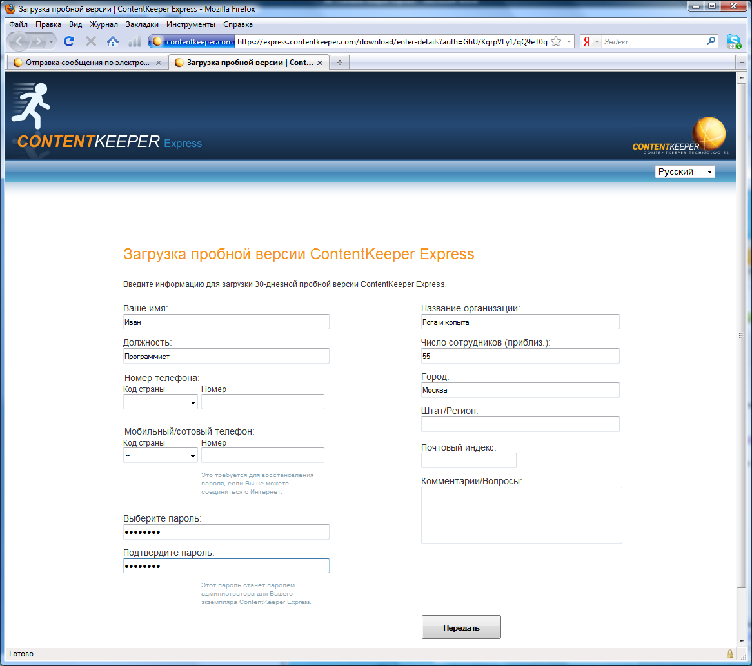Click the search magnifier icon

click(x=711, y=41)
